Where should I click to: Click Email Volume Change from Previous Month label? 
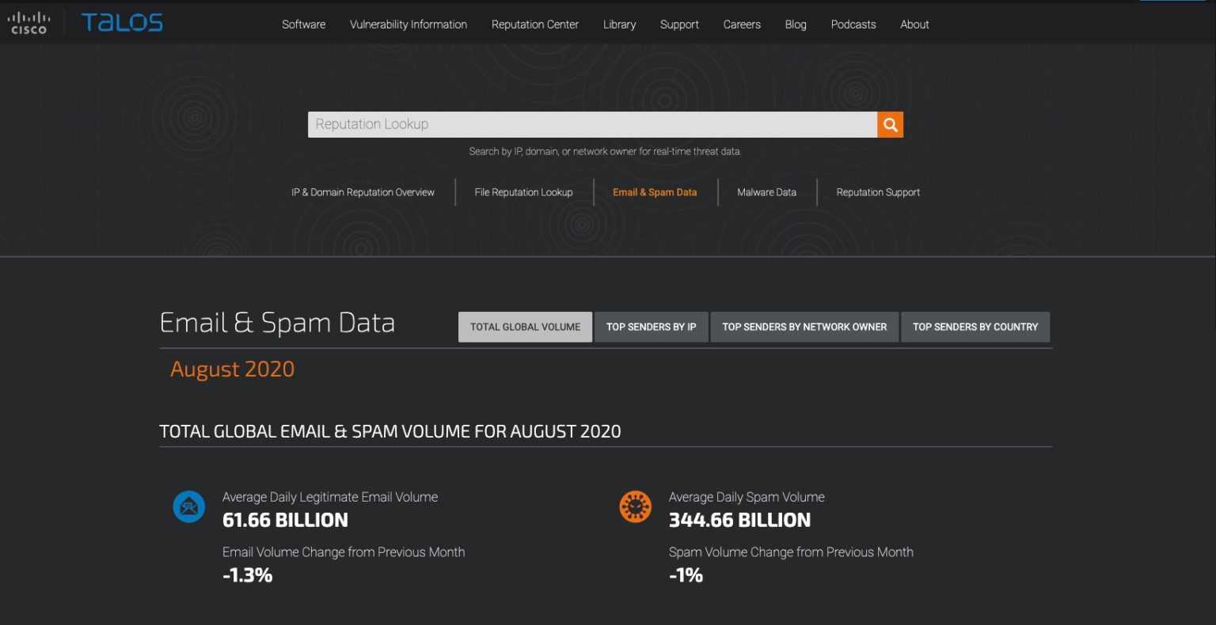(x=344, y=552)
